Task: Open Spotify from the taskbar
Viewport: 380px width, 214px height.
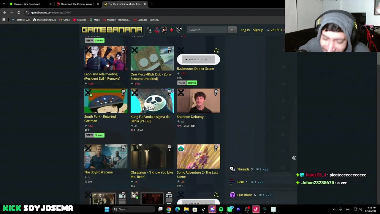Action: point(221,209)
